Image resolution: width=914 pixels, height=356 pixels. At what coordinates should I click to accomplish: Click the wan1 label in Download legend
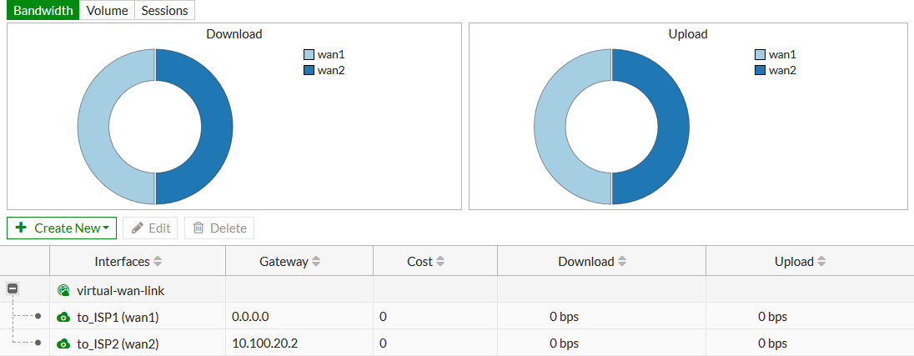331,55
